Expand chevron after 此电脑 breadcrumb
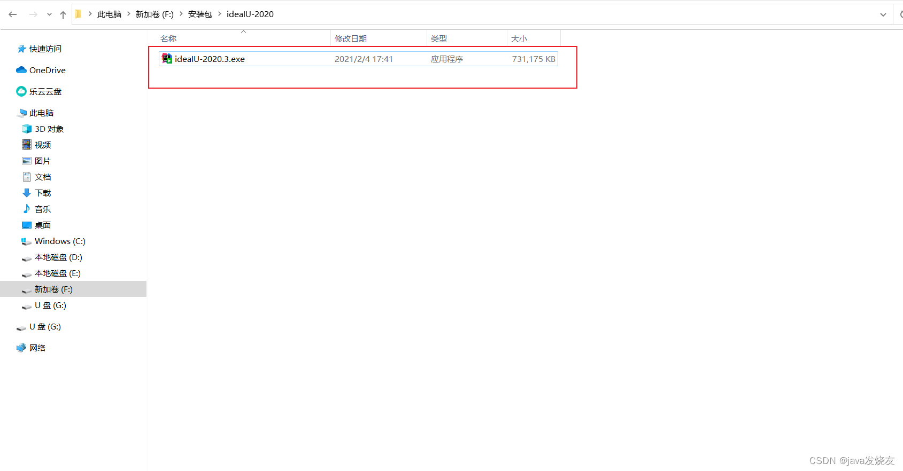Viewport: 903px width, 471px height. click(129, 14)
